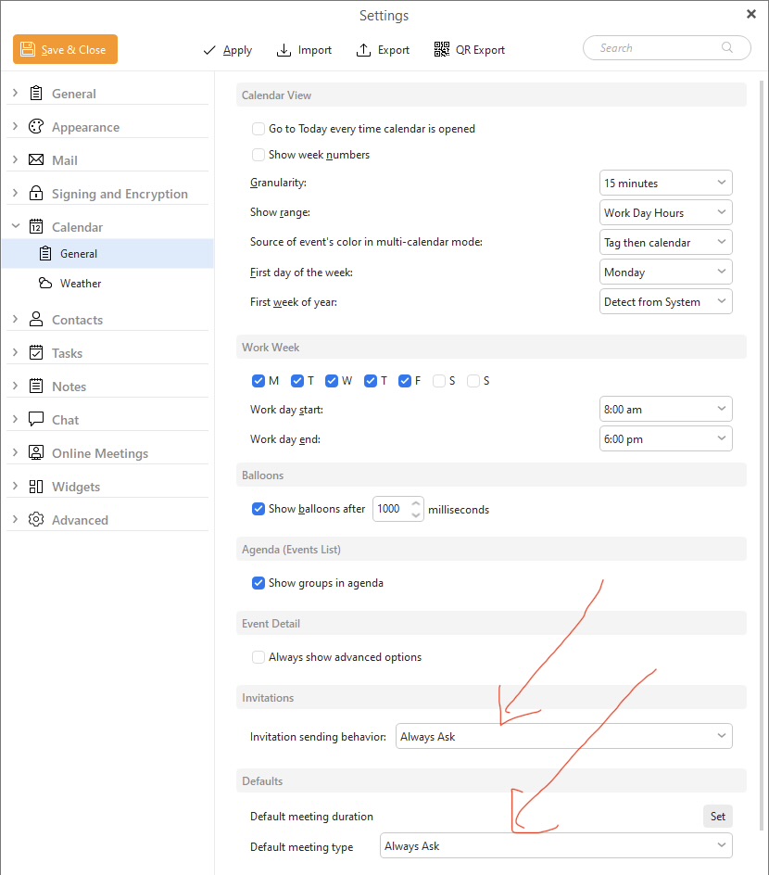Click Set for default meeting duration
This screenshot has width=769, height=875.
point(717,817)
